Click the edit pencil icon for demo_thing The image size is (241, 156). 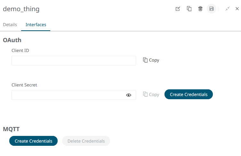coord(178,9)
